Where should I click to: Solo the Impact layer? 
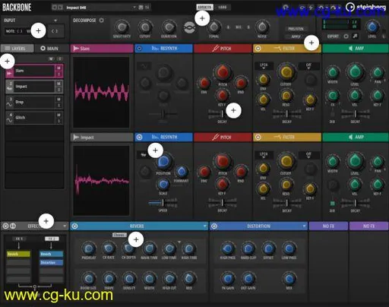pyautogui.click(x=59, y=90)
